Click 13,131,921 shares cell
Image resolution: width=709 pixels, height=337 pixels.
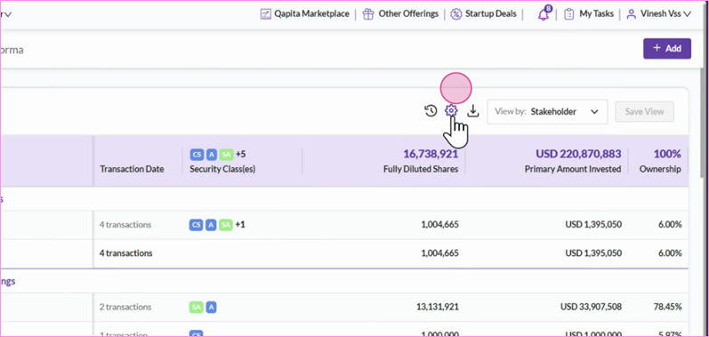click(x=438, y=307)
